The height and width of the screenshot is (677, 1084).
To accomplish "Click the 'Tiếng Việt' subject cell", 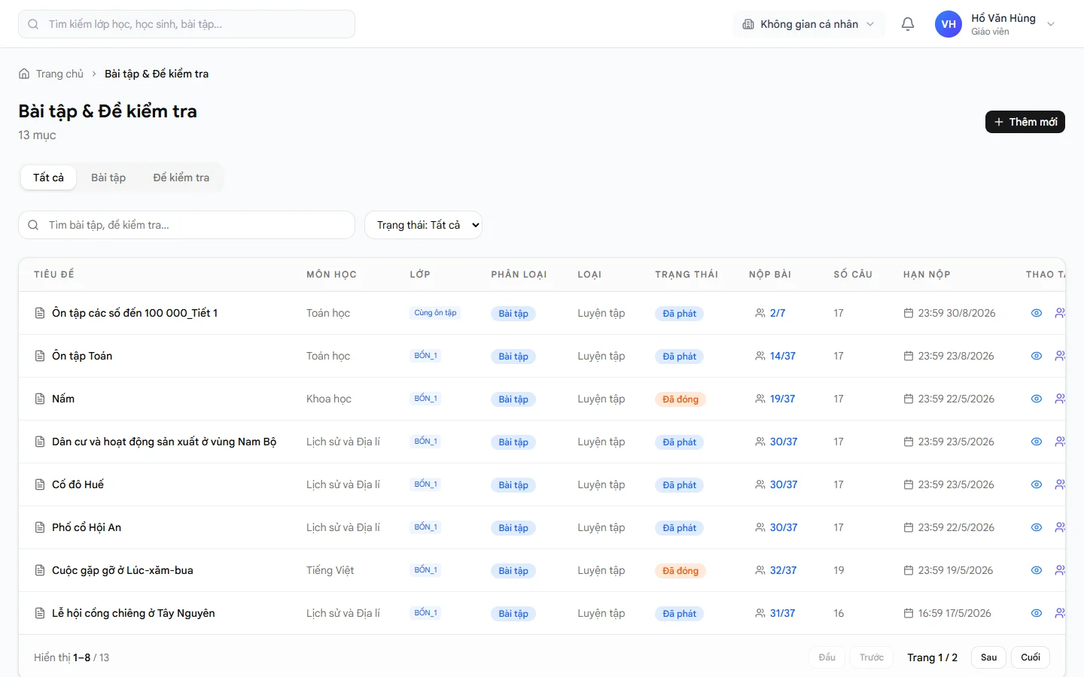I will pos(330,570).
